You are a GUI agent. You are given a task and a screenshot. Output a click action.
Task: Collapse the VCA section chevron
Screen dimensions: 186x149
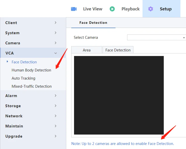(56, 53)
